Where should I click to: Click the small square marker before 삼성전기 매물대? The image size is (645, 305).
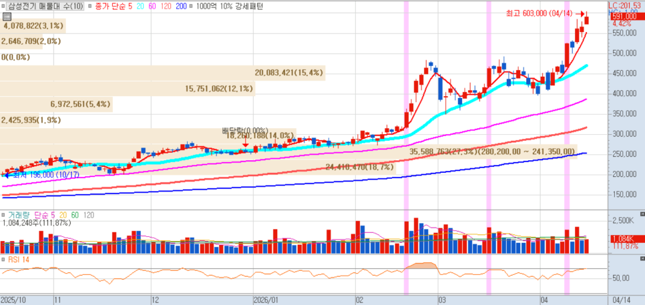click(4, 6)
